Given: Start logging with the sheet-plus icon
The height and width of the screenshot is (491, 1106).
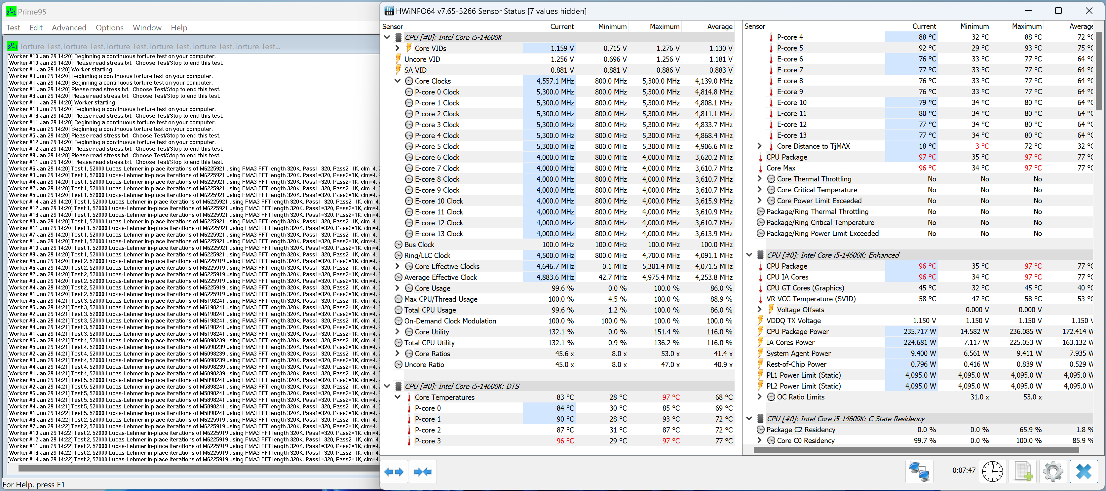Looking at the screenshot, I should [1023, 471].
